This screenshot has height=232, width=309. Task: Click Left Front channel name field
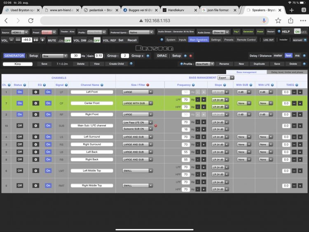92,92
